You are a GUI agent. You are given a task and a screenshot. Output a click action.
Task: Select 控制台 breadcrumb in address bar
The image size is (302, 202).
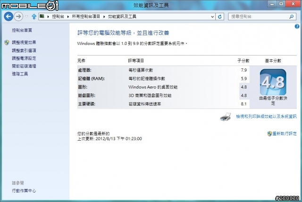pos(58,17)
